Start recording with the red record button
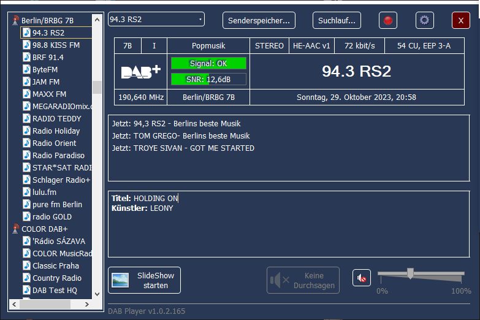 tap(388, 20)
